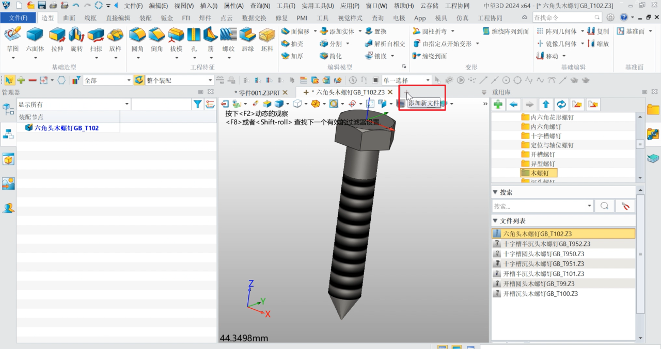Apply the 圆角 fillet tool
The height and width of the screenshot is (349, 661).
[137, 40]
